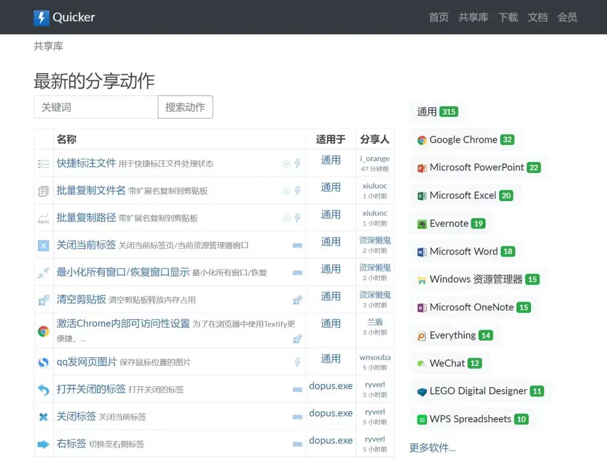The height and width of the screenshot is (465, 607).
Task: Click the rocket icon left of 清空剪贴板
Action: click(x=43, y=300)
